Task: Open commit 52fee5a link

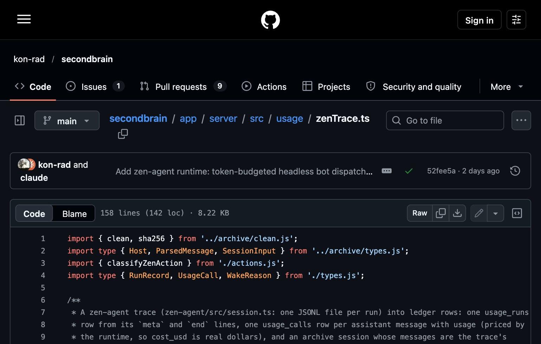Action: pyautogui.click(x=441, y=171)
